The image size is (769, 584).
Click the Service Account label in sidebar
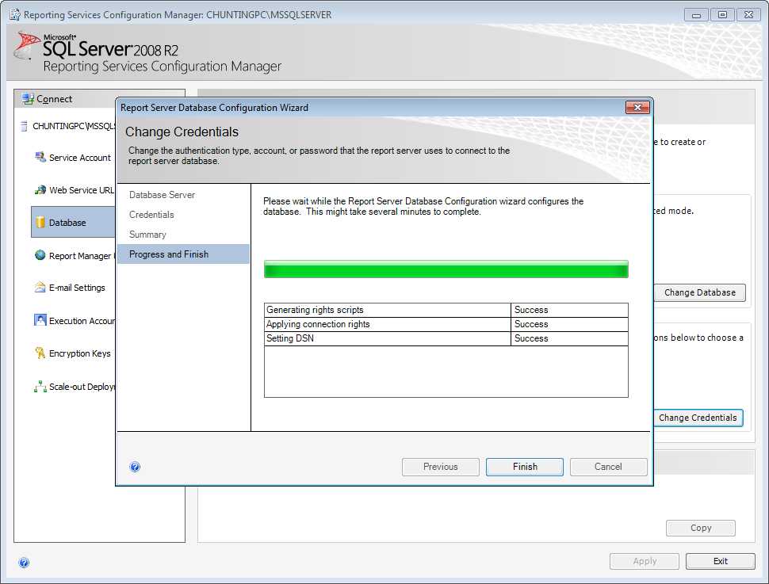point(80,158)
